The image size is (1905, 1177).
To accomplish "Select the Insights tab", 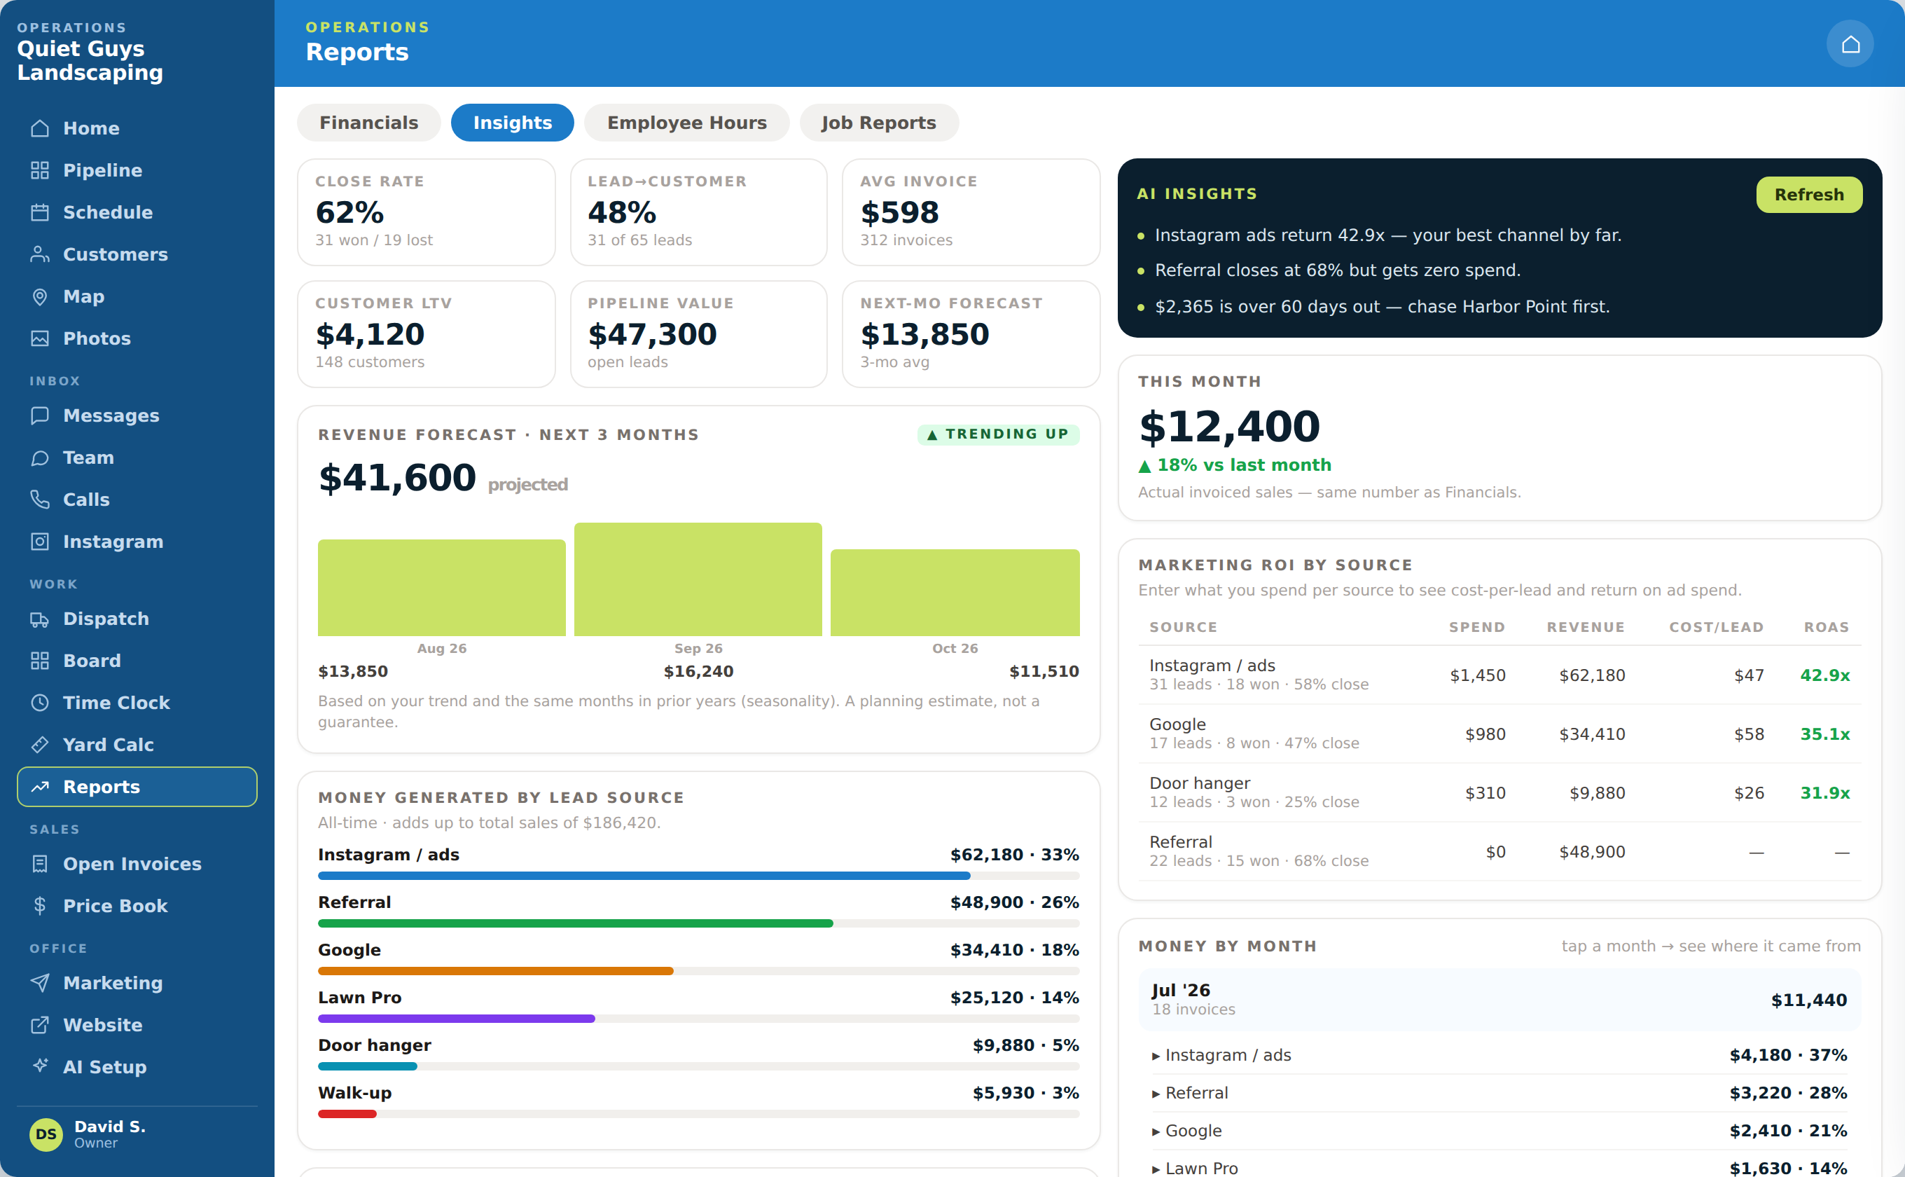I will coord(512,123).
